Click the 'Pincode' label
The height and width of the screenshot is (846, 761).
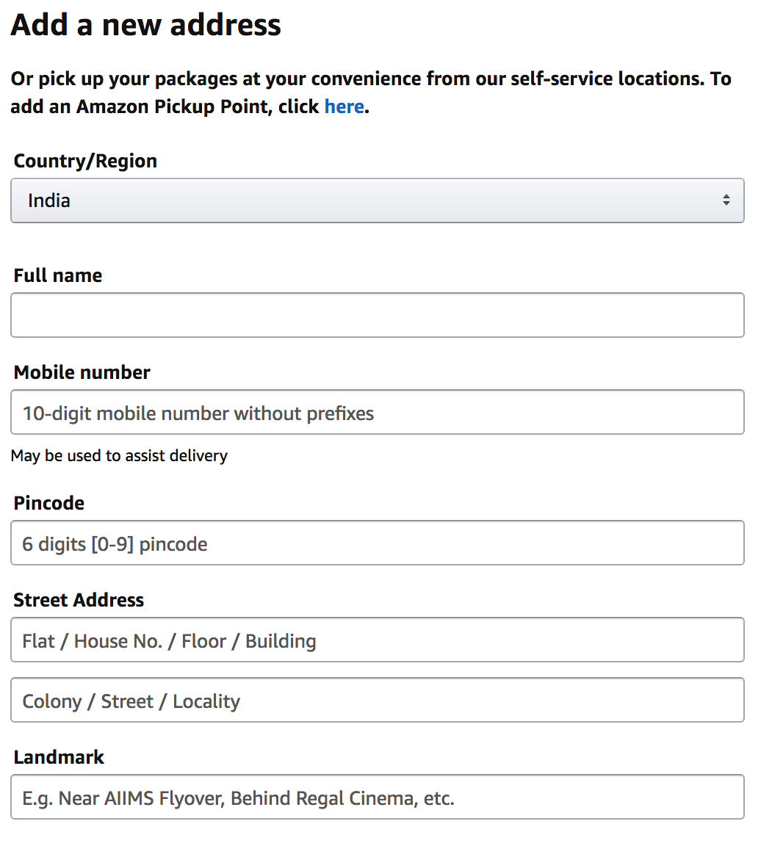[x=49, y=503]
